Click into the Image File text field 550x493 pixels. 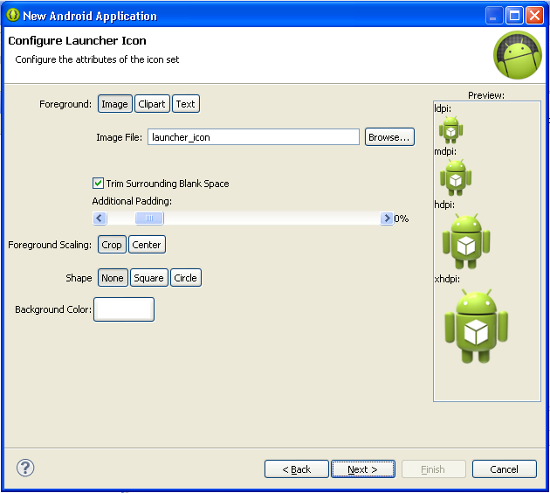tap(253, 137)
